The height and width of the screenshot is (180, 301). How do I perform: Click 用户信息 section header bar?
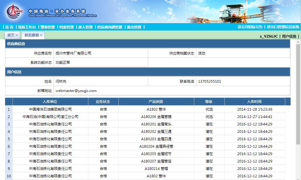pyautogui.click(x=148, y=72)
